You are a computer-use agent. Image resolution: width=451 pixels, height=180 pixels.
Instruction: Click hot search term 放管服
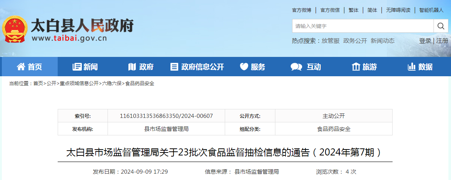point(331,41)
